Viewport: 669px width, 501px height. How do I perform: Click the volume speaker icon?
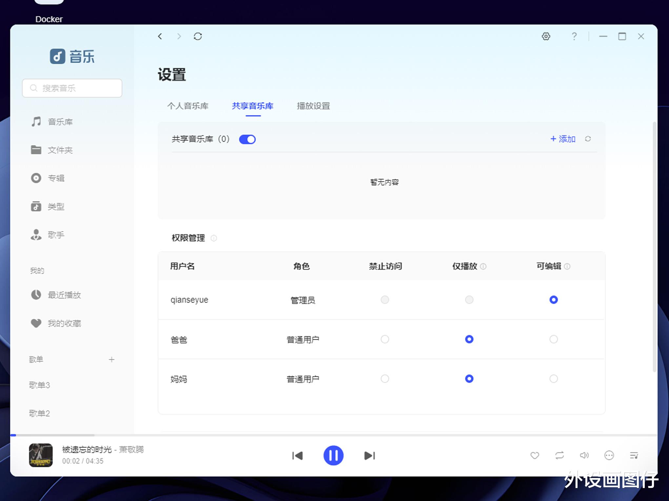(x=584, y=455)
